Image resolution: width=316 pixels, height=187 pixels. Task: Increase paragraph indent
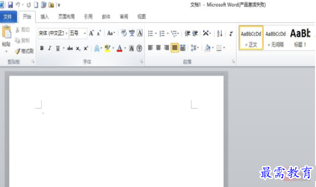(195, 33)
